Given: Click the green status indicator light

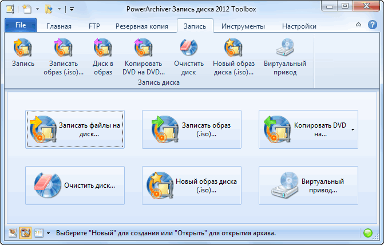Looking at the screenshot, I should click(368, 233).
